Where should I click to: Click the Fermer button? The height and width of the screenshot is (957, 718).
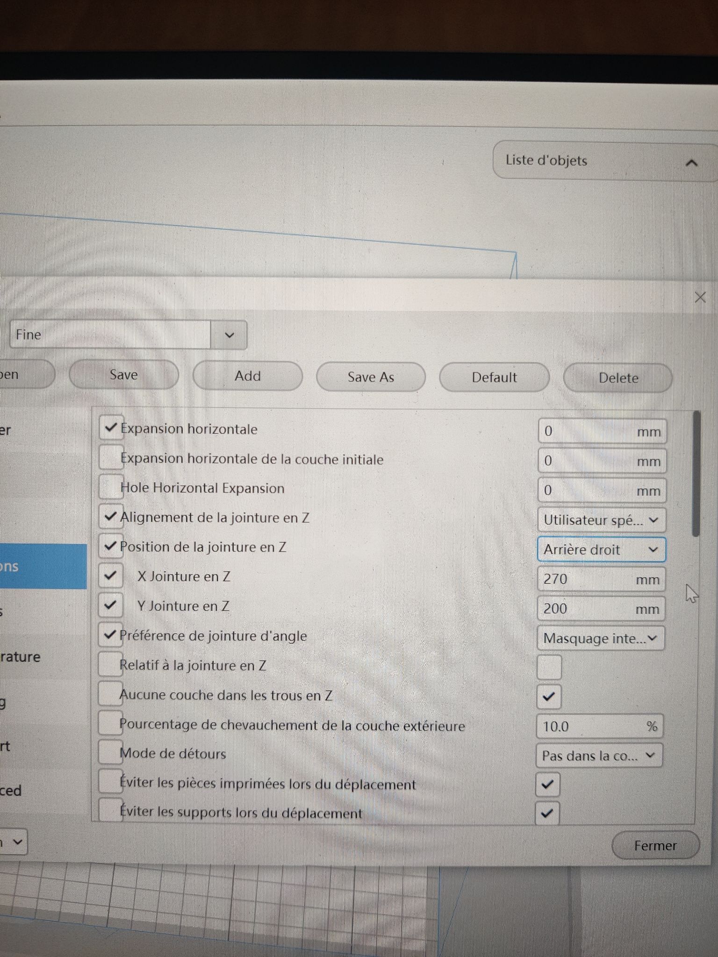pyautogui.click(x=655, y=846)
